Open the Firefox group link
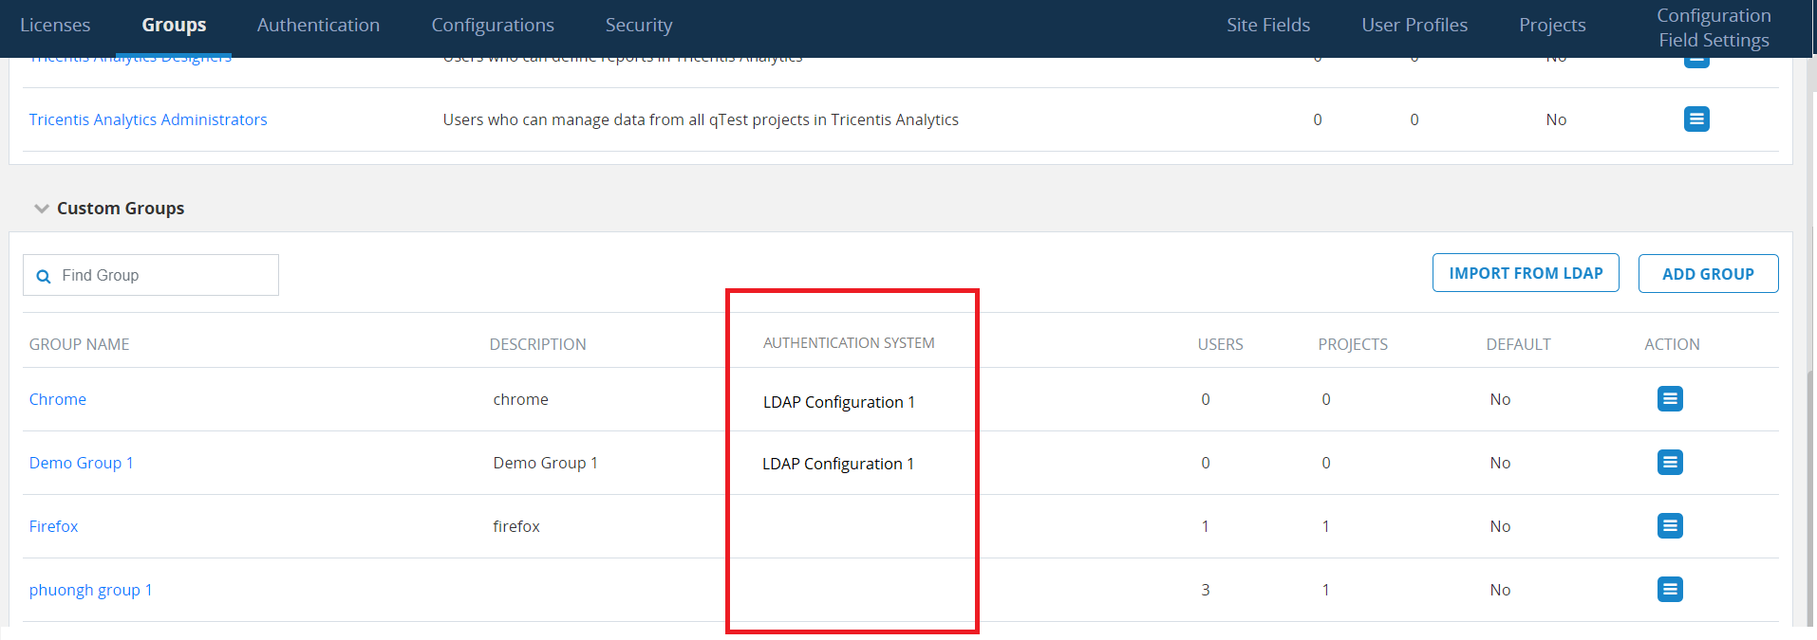 tap(54, 526)
